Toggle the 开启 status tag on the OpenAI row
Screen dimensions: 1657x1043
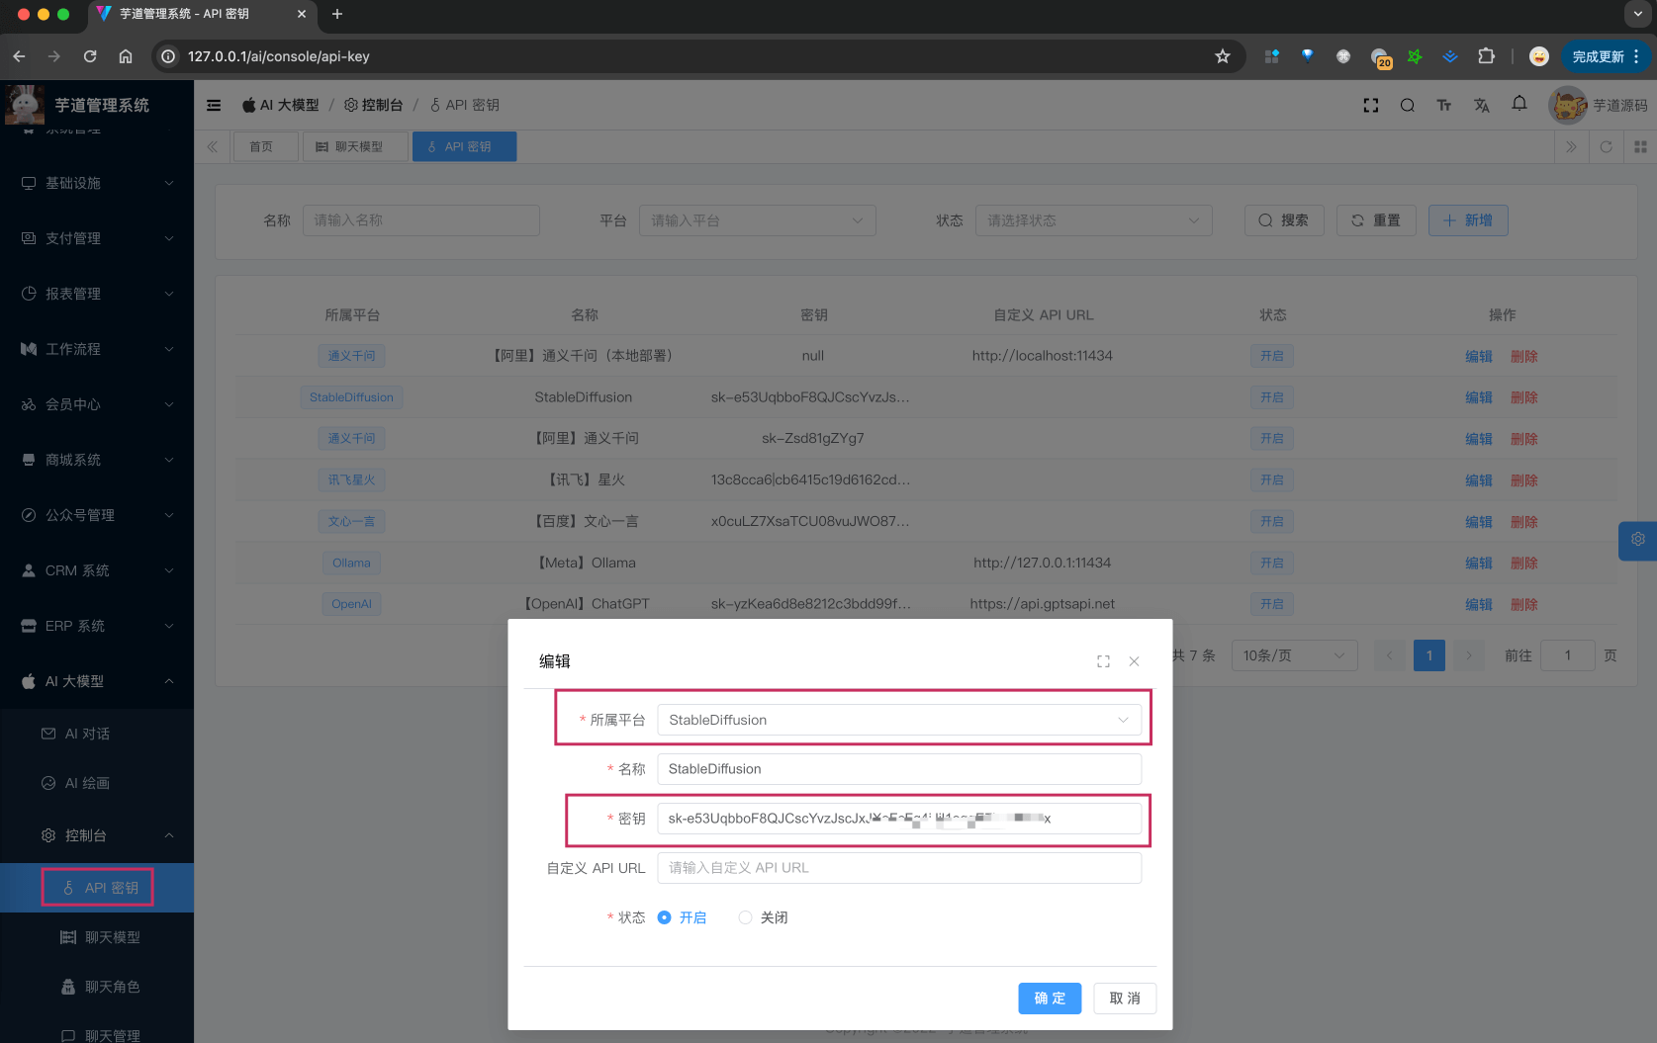coord(1272,604)
